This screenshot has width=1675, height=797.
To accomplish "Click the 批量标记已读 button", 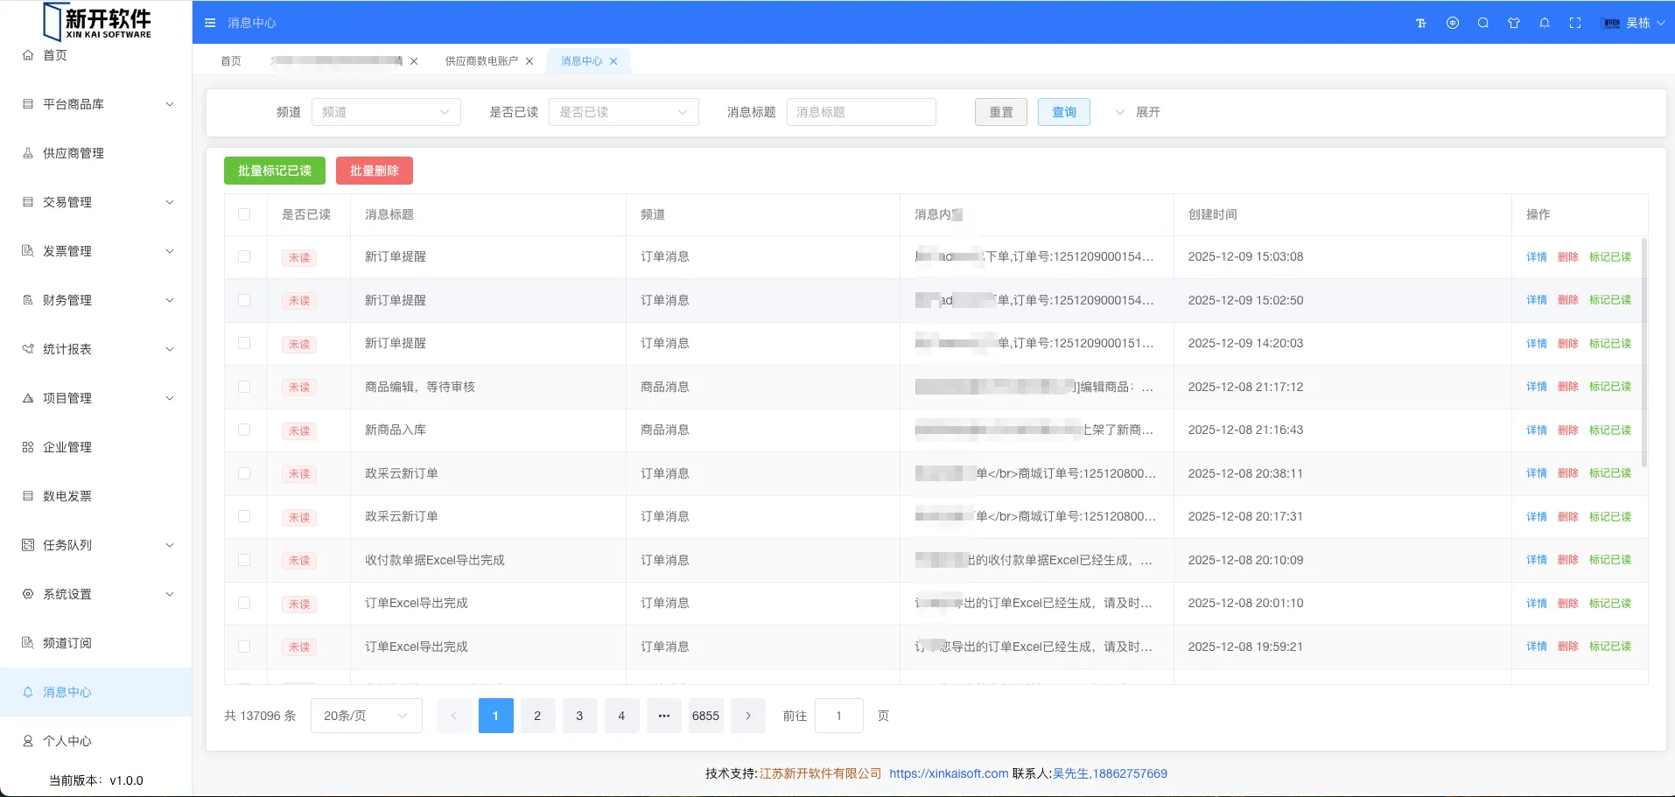I will point(274,171).
